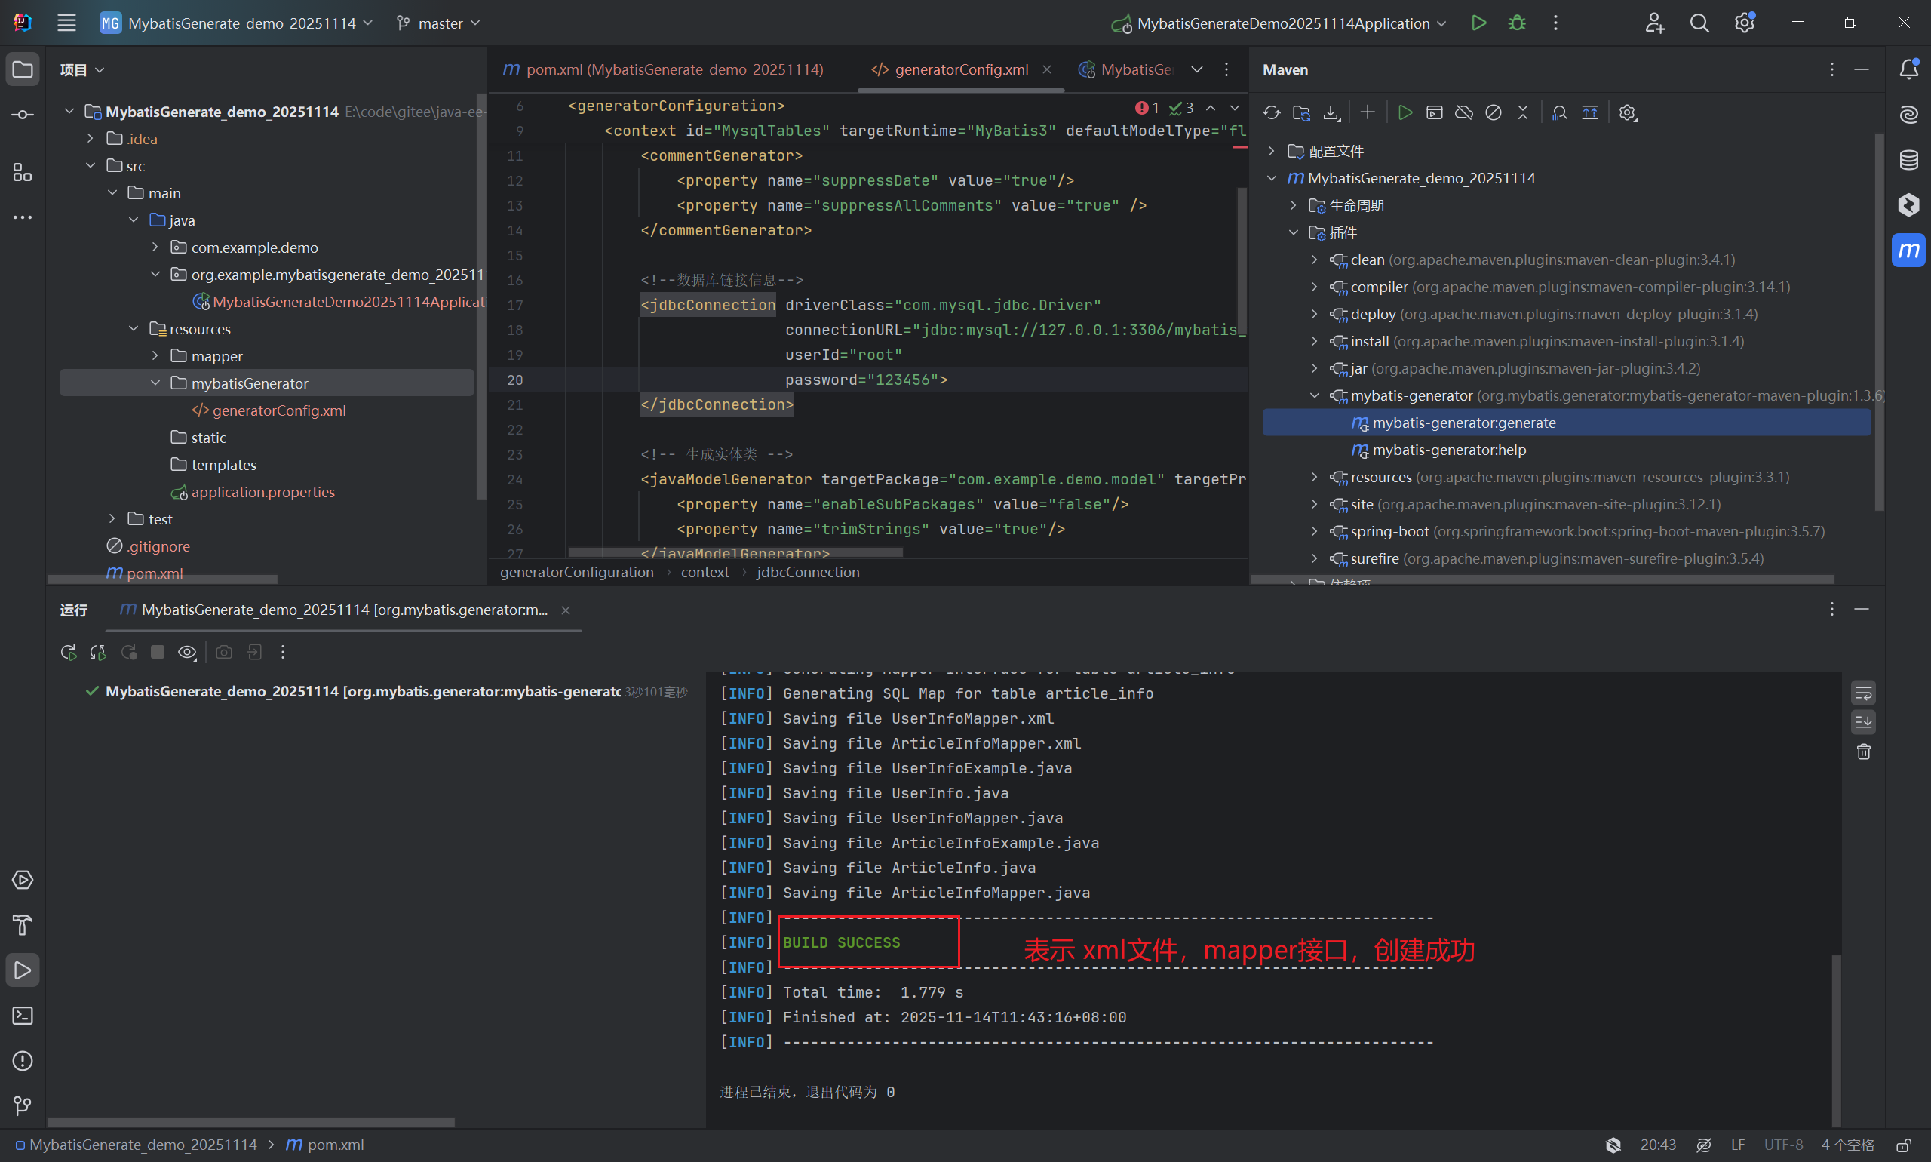
Task: Click the debug bug icon in the top toolbar
Action: pos(1517,23)
